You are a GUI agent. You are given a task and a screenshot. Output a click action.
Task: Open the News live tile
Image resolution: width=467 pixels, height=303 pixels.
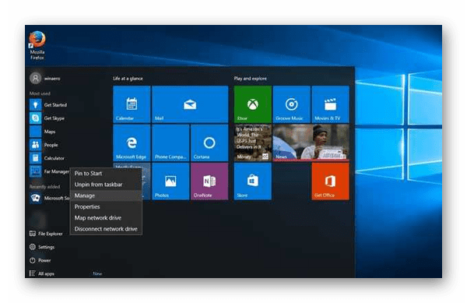click(x=311, y=143)
